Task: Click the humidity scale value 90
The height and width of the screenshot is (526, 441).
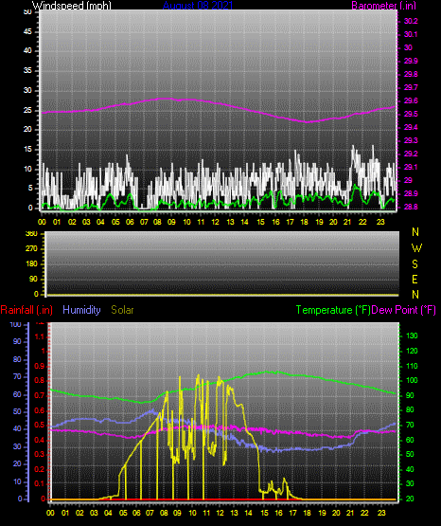Action: (17, 341)
